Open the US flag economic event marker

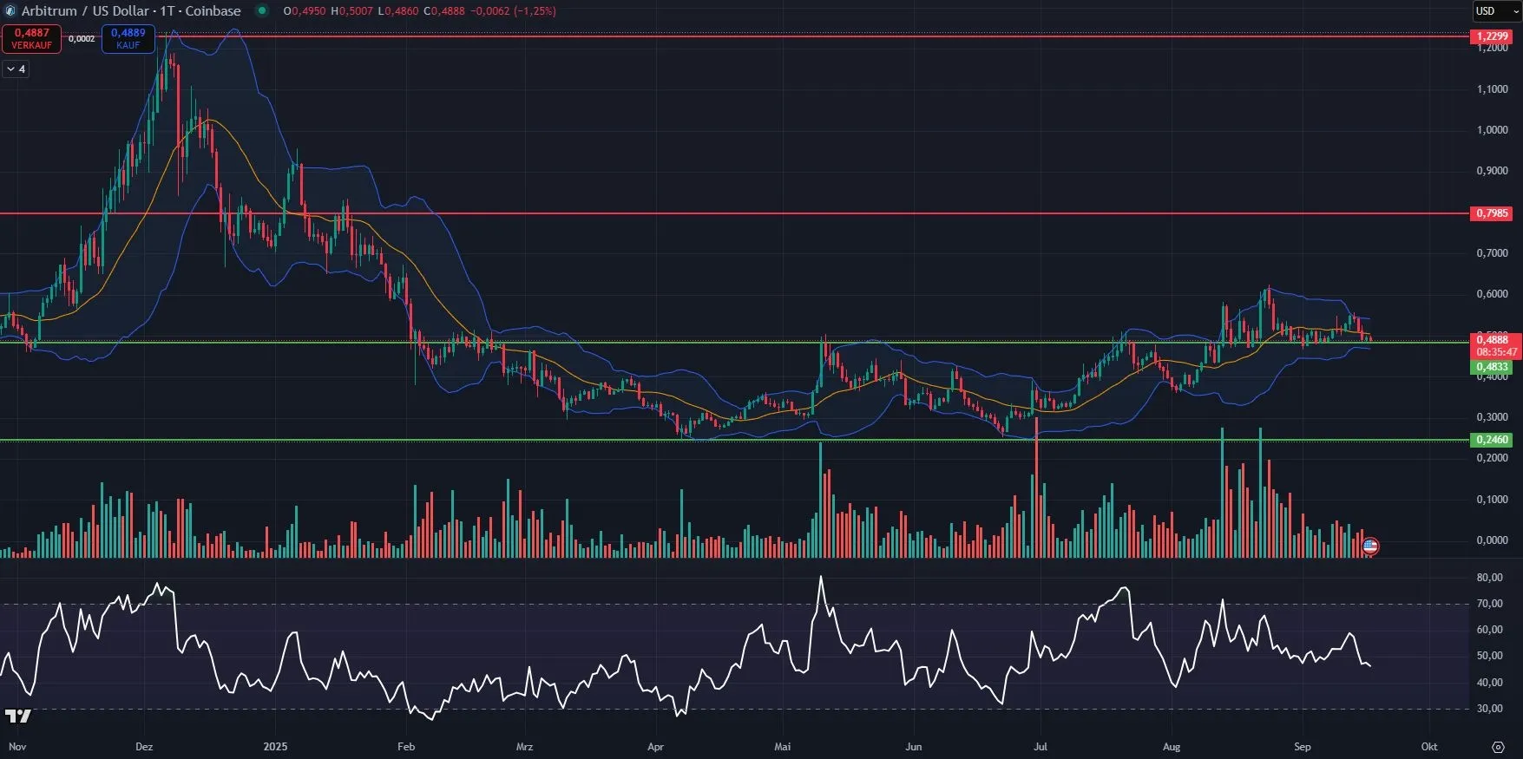[1370, 546]
